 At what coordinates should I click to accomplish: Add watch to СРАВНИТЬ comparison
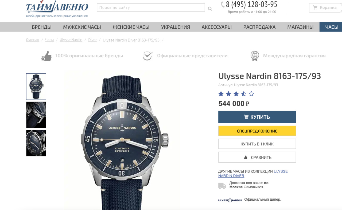[257, 157]
